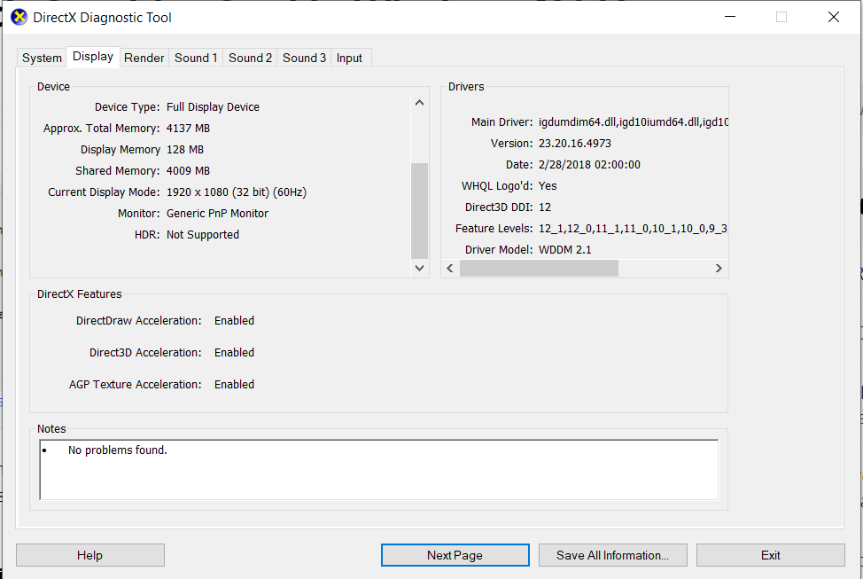
Task: Switch to the Sound 2 tab
Action: click(x=250, y=58)
